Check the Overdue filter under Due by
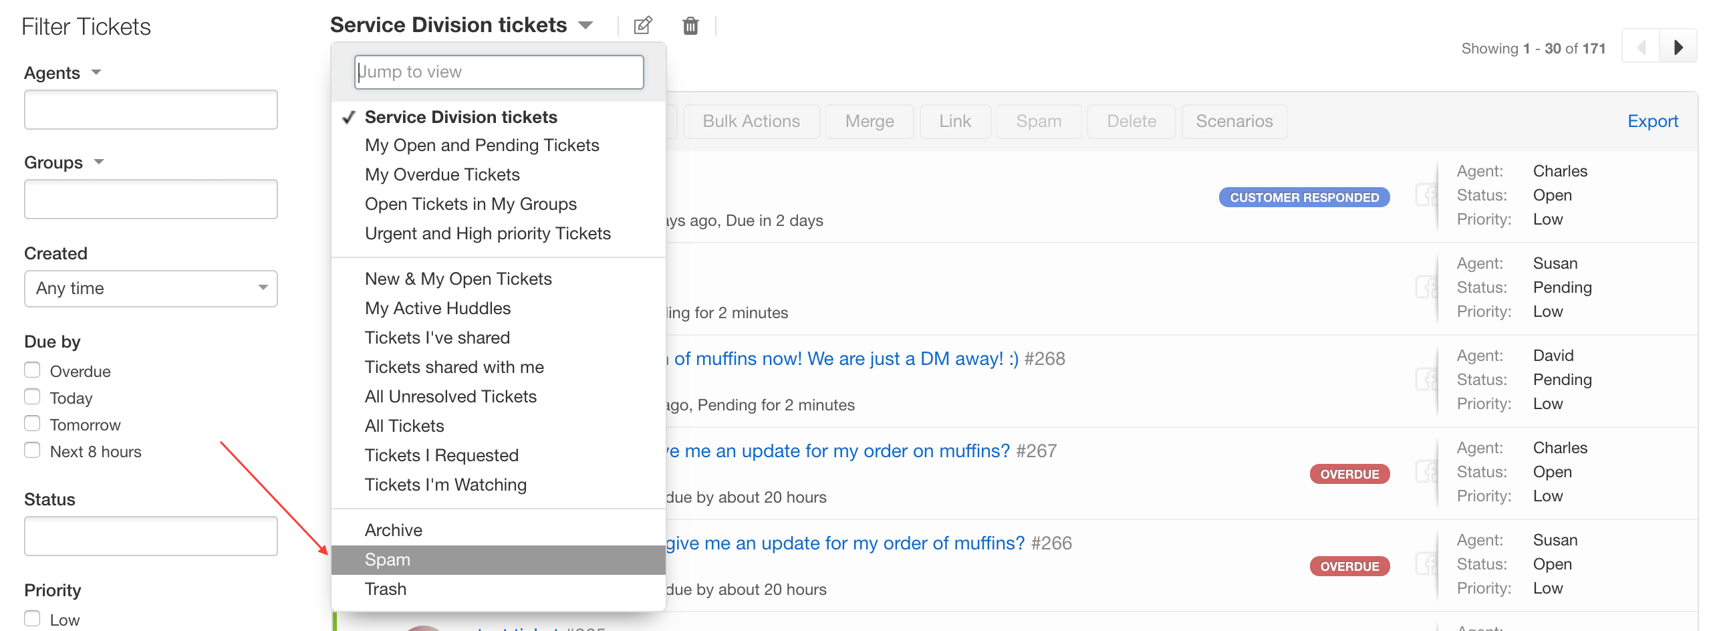 tap(32, 369)
